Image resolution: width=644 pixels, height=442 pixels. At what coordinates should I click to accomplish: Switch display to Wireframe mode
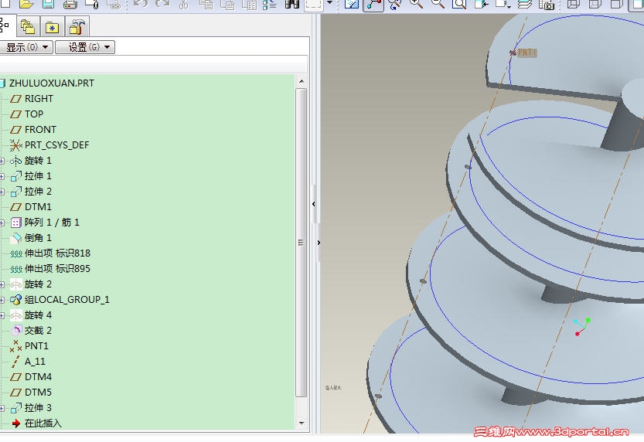tap(574, 4)
